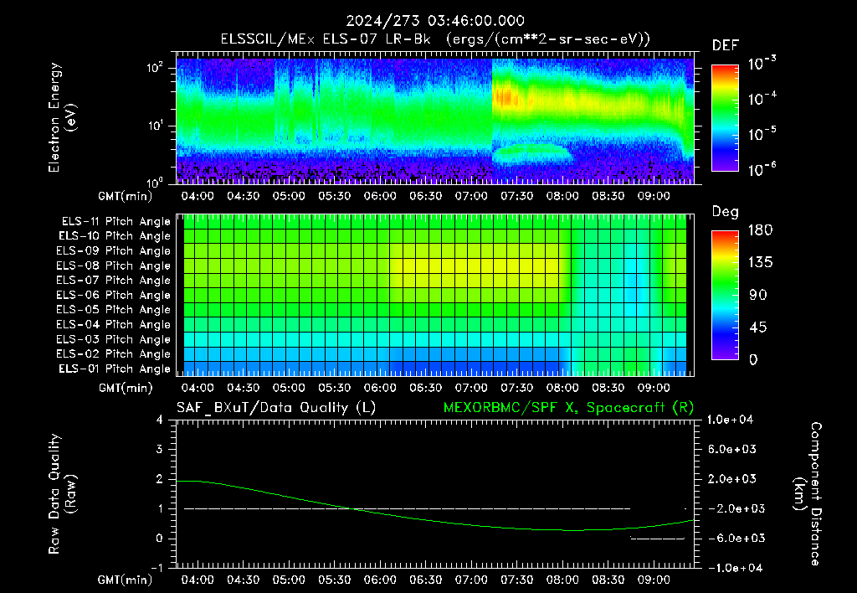The width and height of the screenshot is (857, 593).
Task: Click the GMT(min) label under pitch angle panel
Action: pos(126,389)
